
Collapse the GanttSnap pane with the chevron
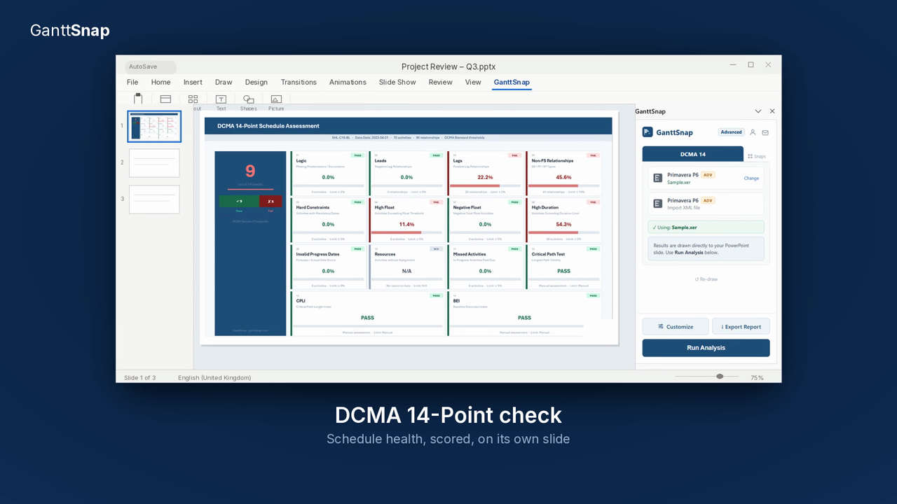point(758,111)
